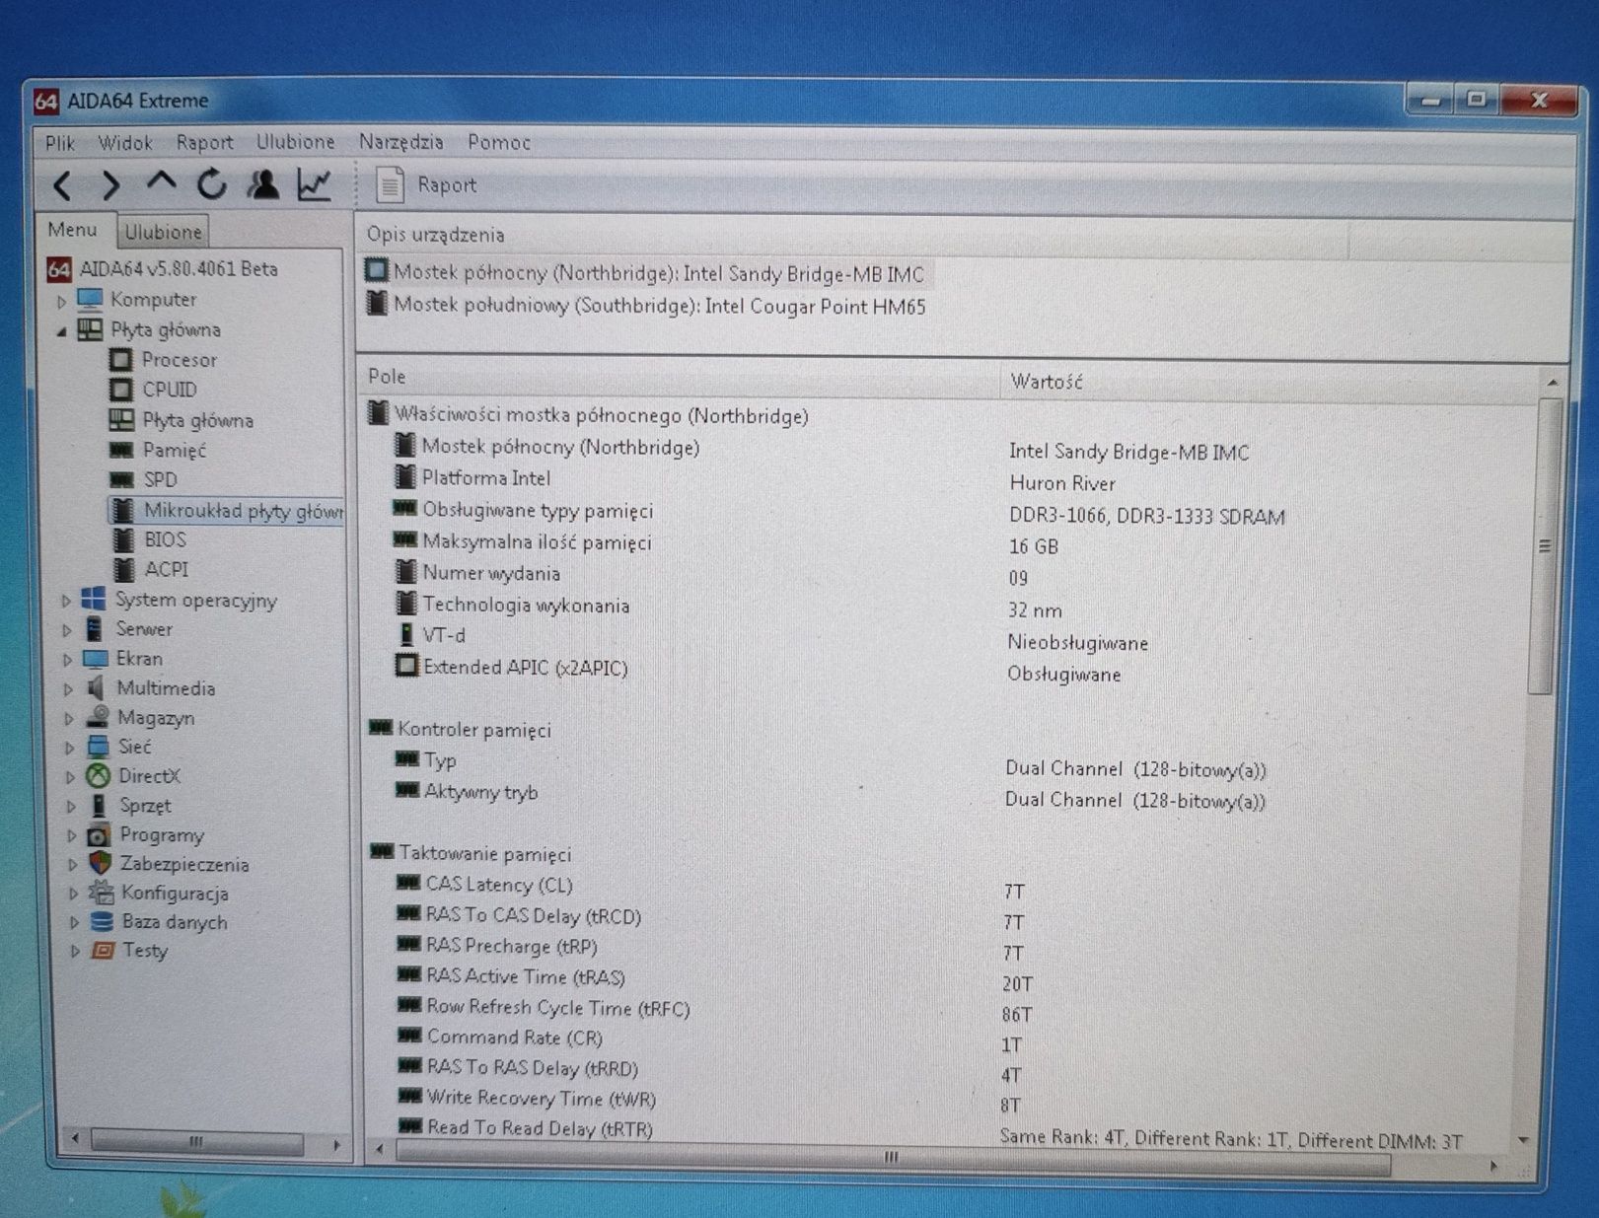Click the Sprzęt icon
The width and height of the screenshot is (1599, 1218).
coord(98,806)
